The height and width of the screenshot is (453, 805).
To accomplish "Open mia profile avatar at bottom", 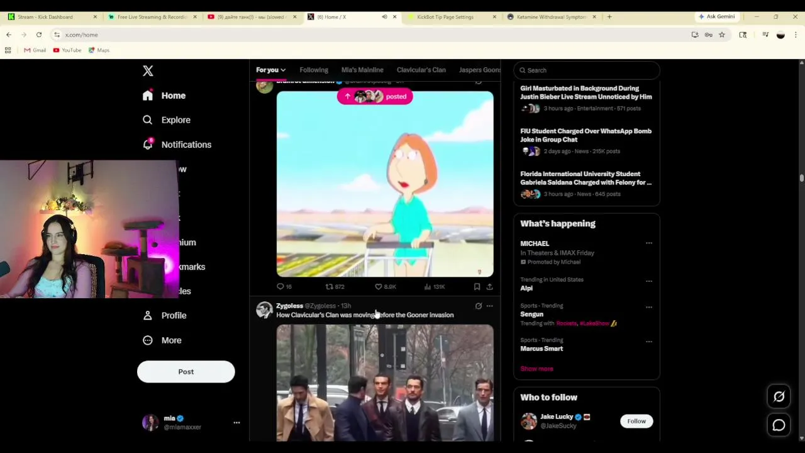I will pos(150,423).
